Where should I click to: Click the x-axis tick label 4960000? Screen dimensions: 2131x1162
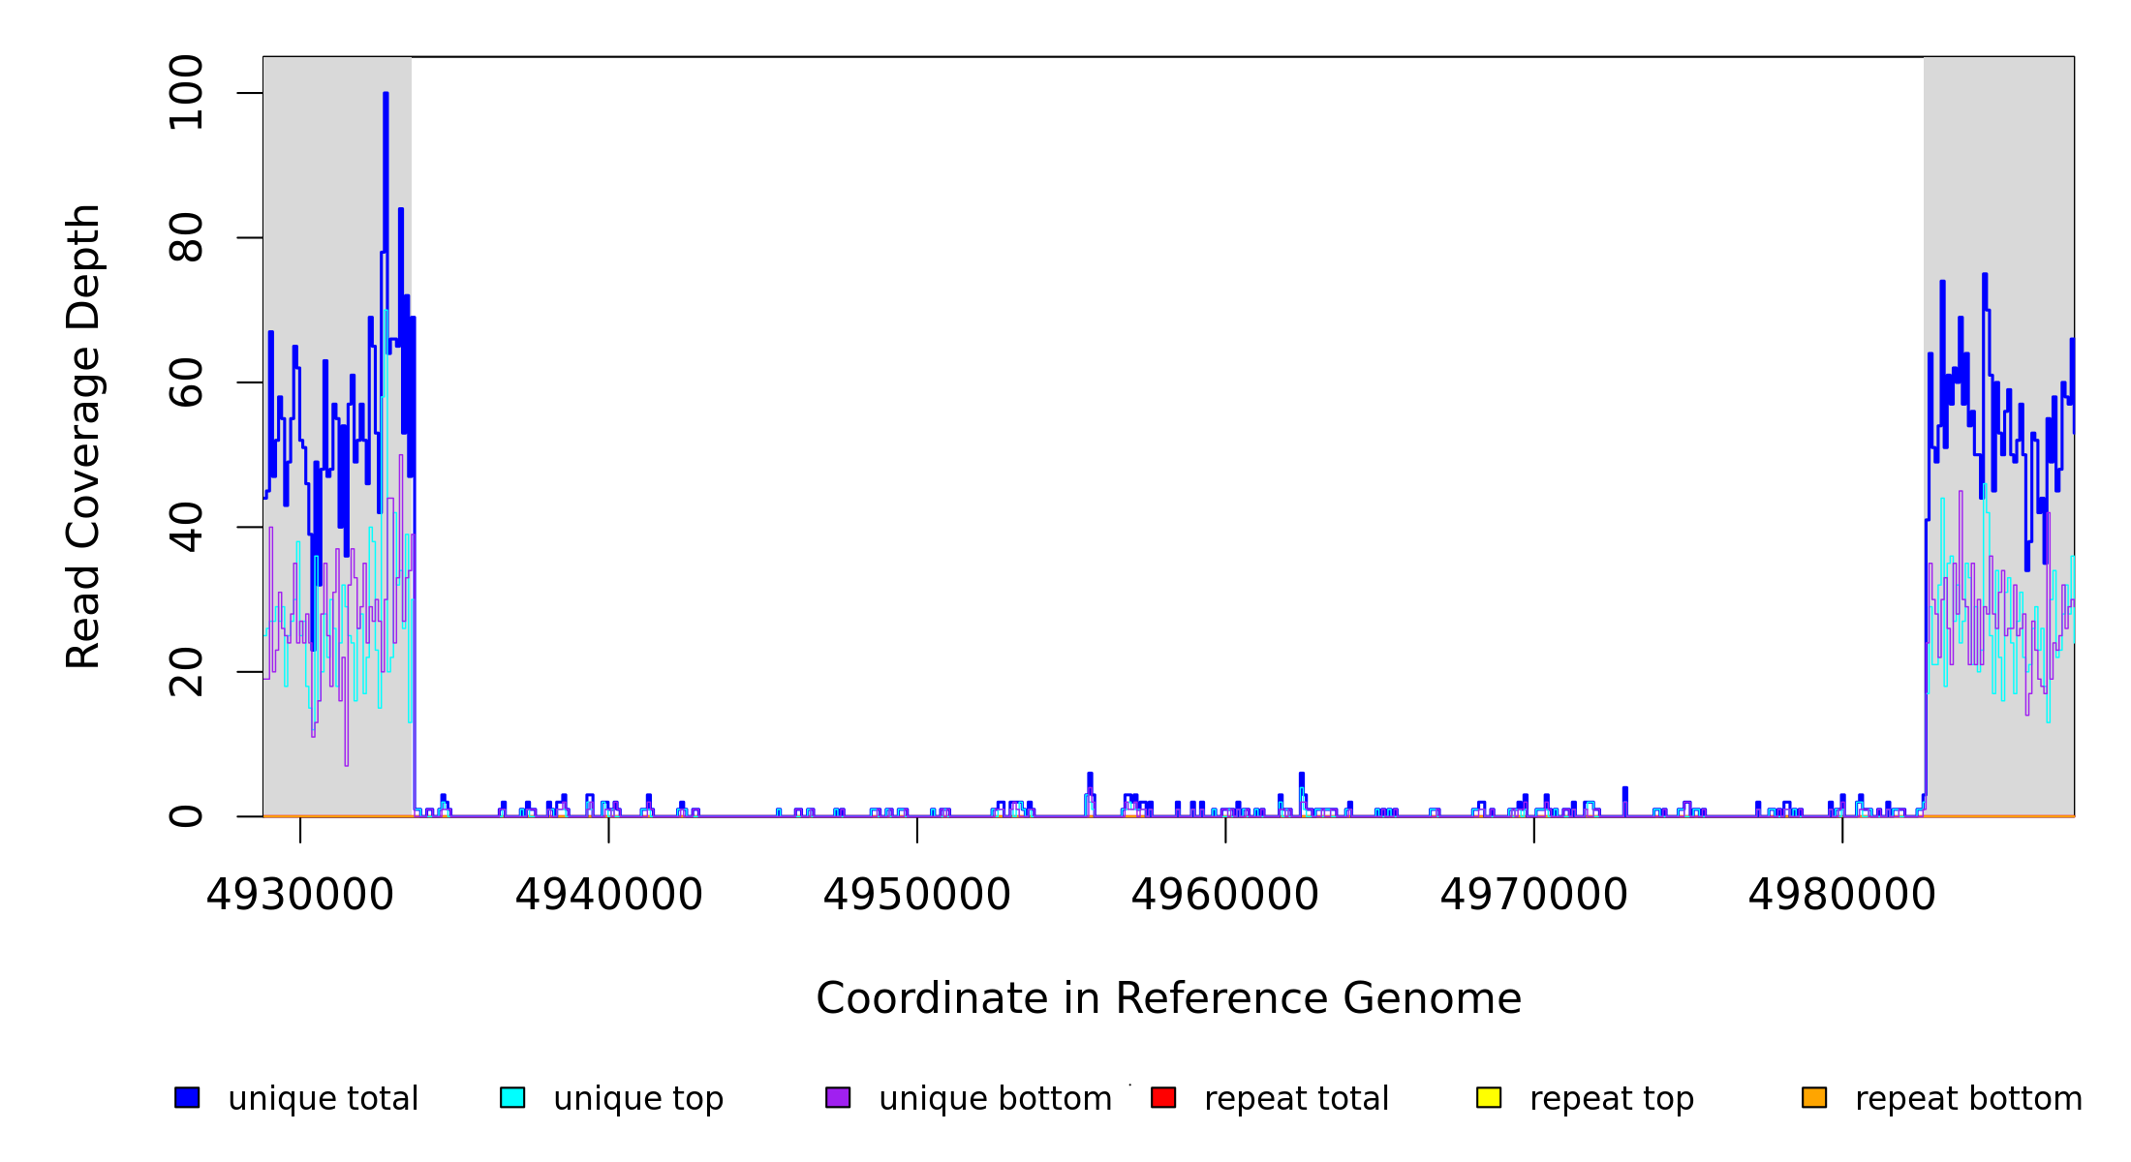pyautogui.click(x=1225, y=895)
